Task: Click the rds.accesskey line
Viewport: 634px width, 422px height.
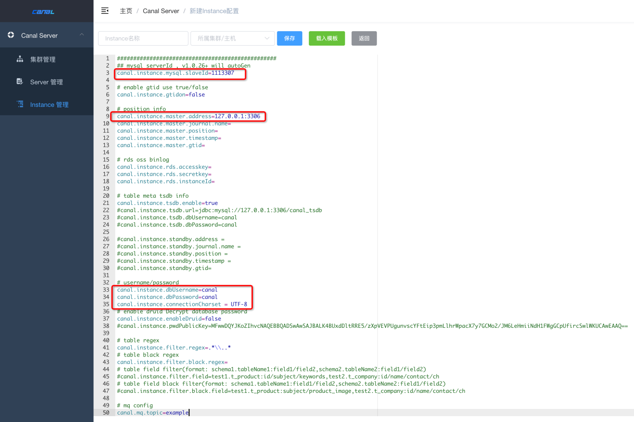Action: click(164, 167)
